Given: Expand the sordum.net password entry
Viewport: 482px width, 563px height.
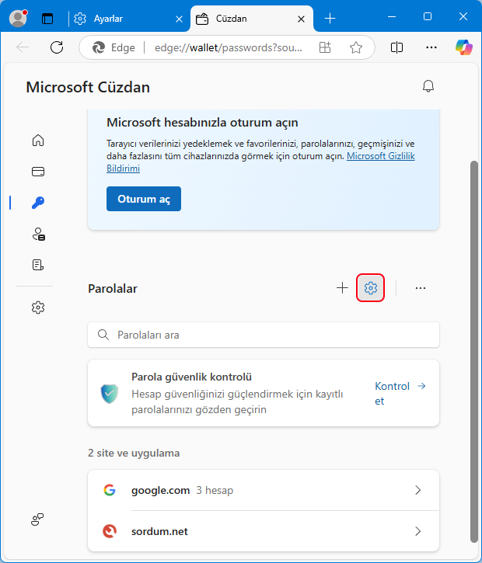Looking at the screenshot, I should click(x=264, y=531).
